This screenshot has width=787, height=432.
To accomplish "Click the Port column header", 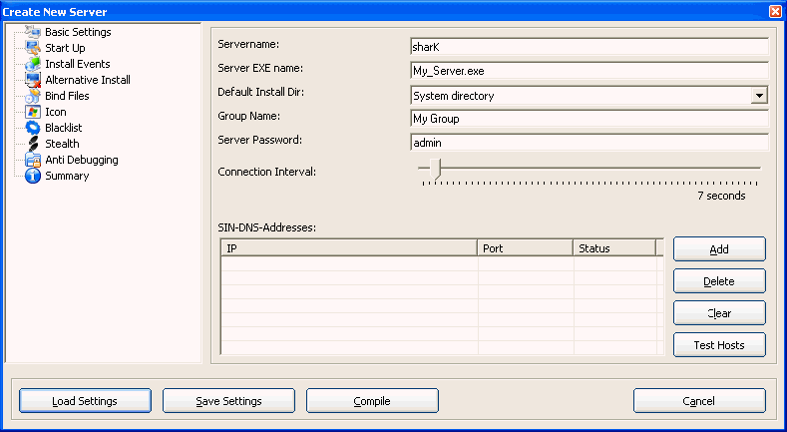I will pyautogui.click(x=525, y=248).
